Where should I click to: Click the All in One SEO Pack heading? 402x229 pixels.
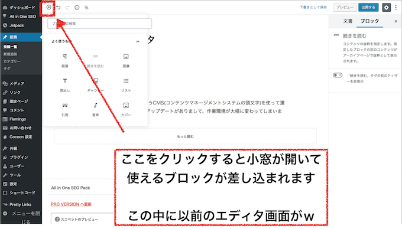pyautogui.click(x=70, y=188)
